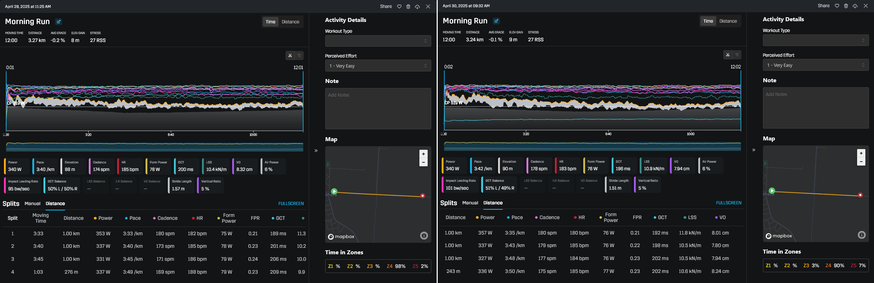This screenshot has height=283, width=874.
Task: Open splits FULLSCREEN in the April 28 window
Action: pyautogui.click(x=291, y=204)
